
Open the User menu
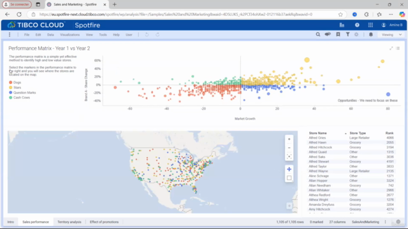click(129, 34)
